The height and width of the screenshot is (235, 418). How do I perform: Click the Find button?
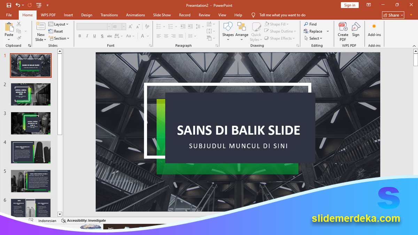point(310,24)
